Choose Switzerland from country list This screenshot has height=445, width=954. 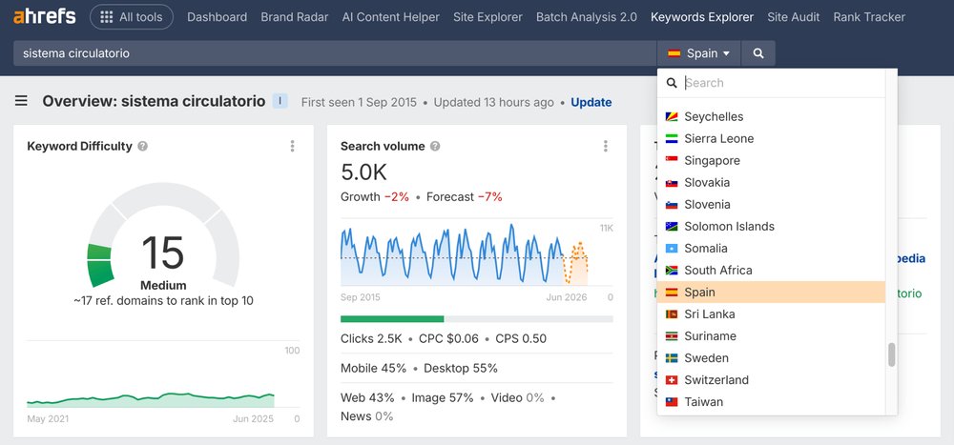(772, 380)
